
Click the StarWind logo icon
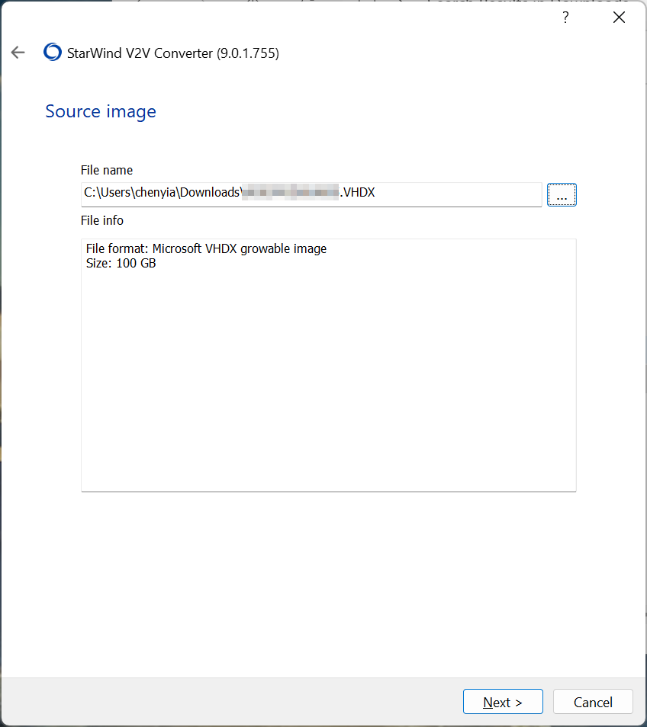(x=53, y=52)
